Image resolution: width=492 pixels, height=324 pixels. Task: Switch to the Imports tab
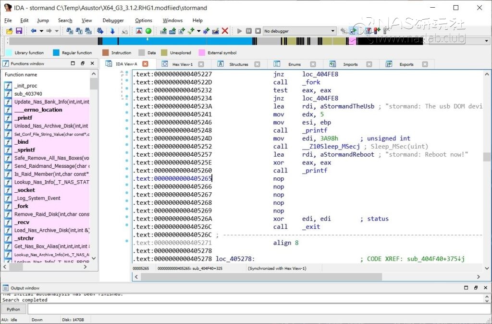[x=350, y=64]
